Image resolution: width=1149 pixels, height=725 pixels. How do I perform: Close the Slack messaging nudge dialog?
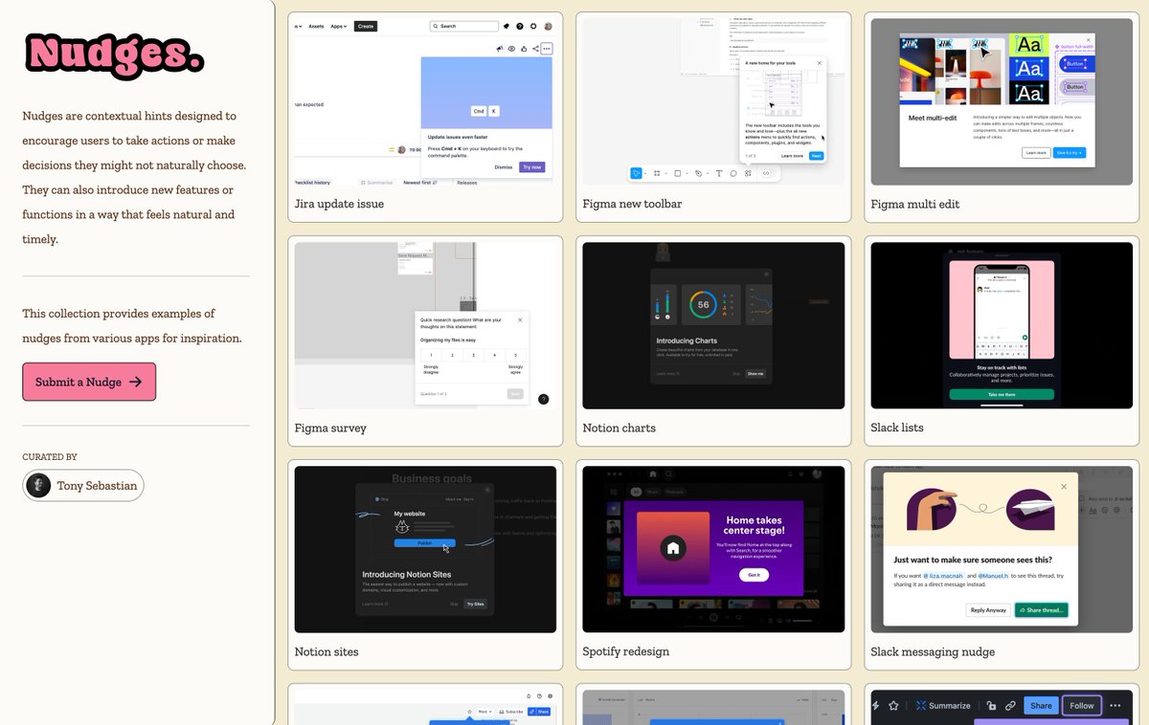click(1064, 487)
